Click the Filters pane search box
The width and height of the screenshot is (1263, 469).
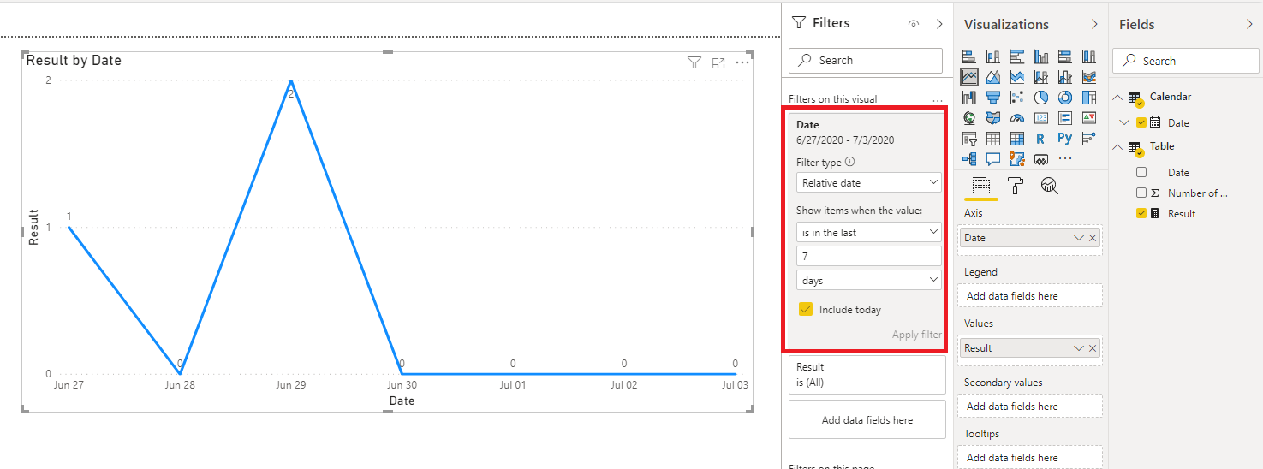(x=866, y=60)
